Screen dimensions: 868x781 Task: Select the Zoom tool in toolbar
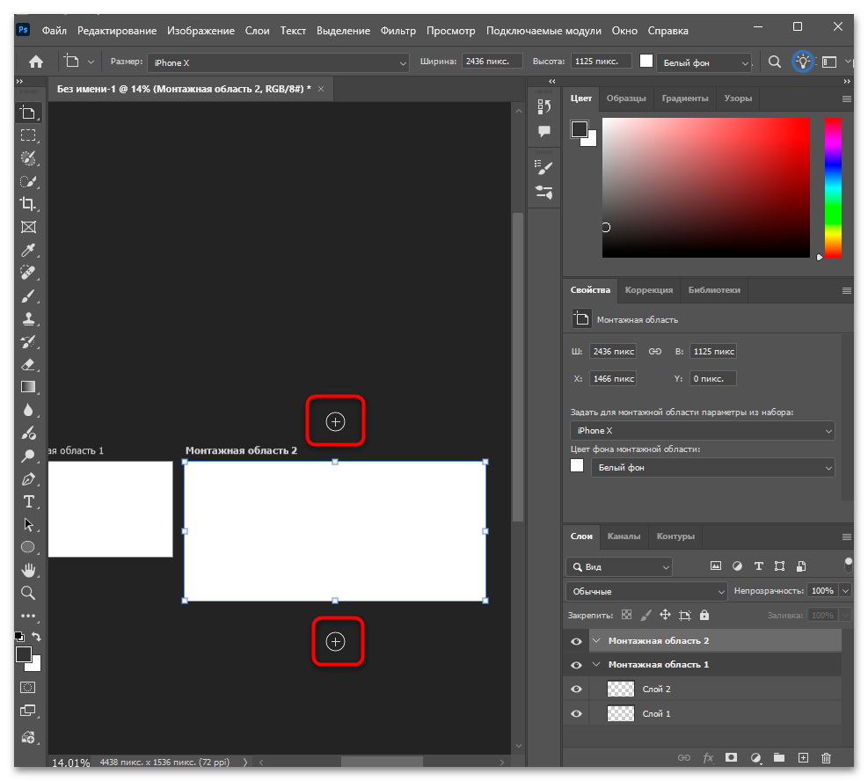click(x=28, y=593)
